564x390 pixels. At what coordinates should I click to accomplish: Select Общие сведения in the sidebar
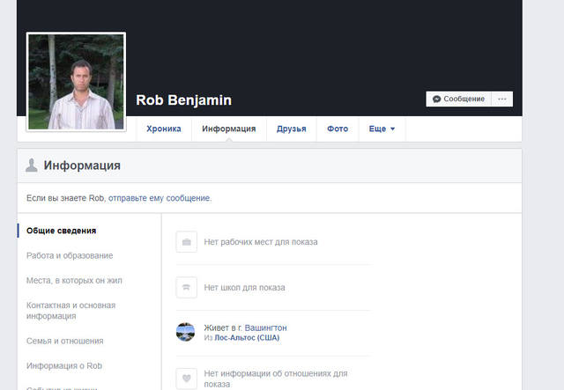coord(61,231)
